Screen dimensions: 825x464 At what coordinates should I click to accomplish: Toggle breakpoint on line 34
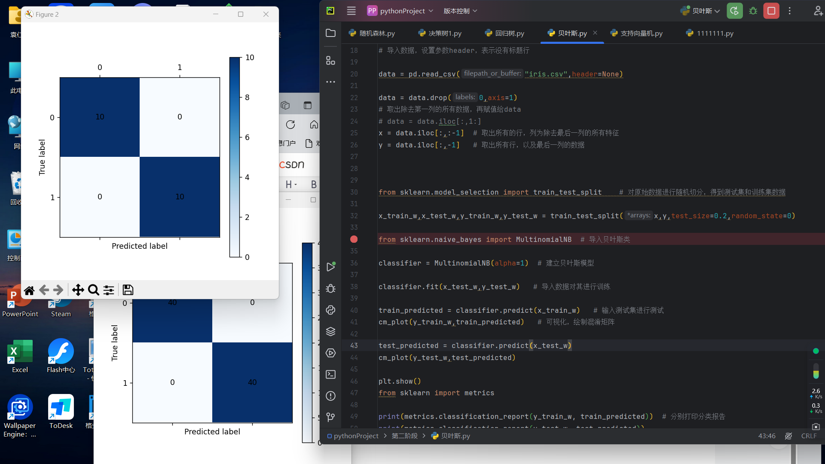pyautogui.click(x=354, y=239)
